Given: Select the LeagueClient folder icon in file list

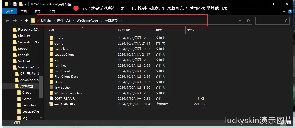Looking at the screenshot, I should tap(51, 55).
